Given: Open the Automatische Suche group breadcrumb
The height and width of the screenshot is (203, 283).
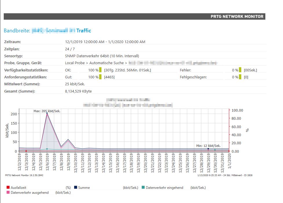Looking at the screenshot, I should pos(107,63).
